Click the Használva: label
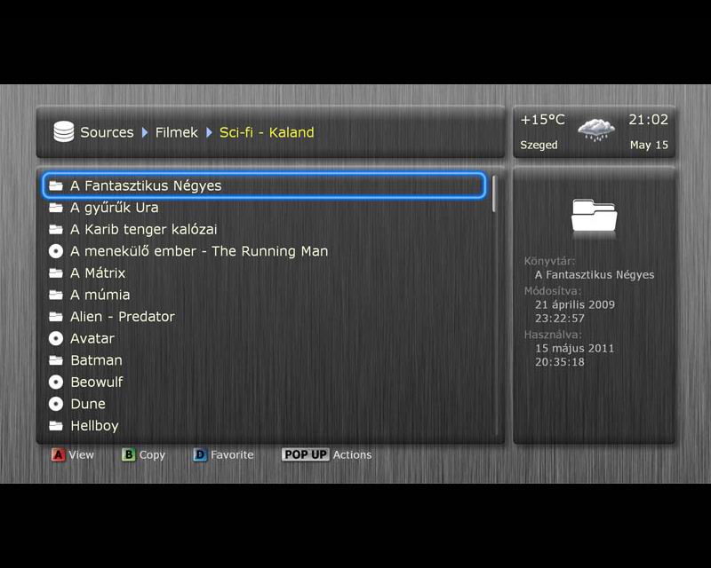Screen dimensions: 711x568 [x=553, y=335]
